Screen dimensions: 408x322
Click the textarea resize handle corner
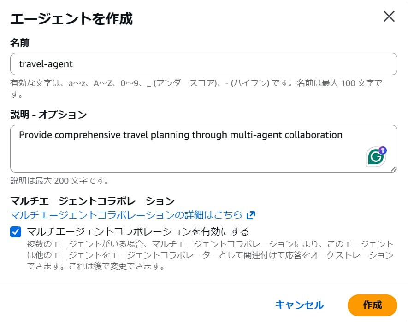click(x=394, y=169)
